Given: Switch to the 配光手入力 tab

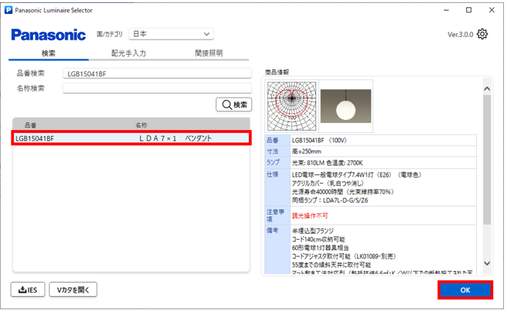Looking at the screenshot, I should click(129, 54).
